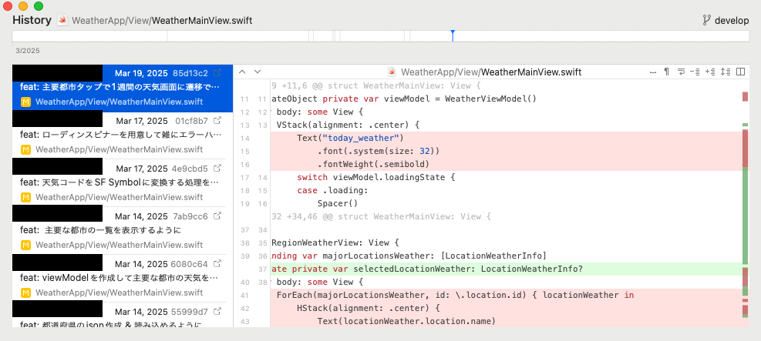The image size is (761, 341).
Task: Select commit 01cf8b7 about loading spinner
Action: pos(120,135)
